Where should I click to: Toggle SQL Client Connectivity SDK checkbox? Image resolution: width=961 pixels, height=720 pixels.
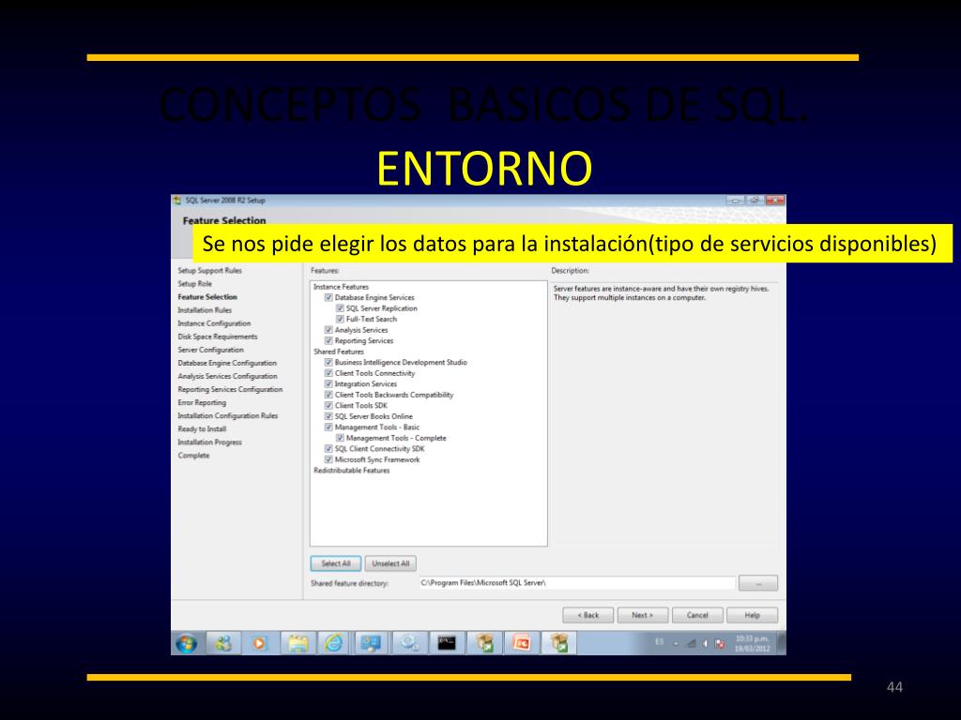[x=328, y=449]
